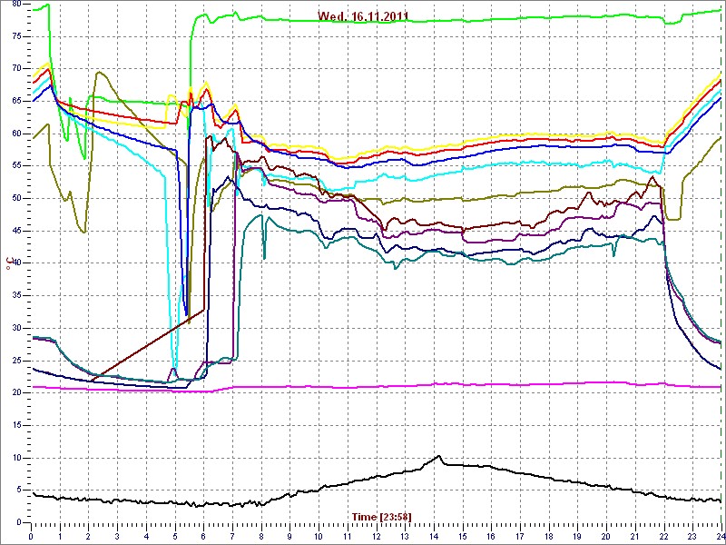Click the black curve's peak near hour 14
Screen dimensions: 726x545
[438, 457]
